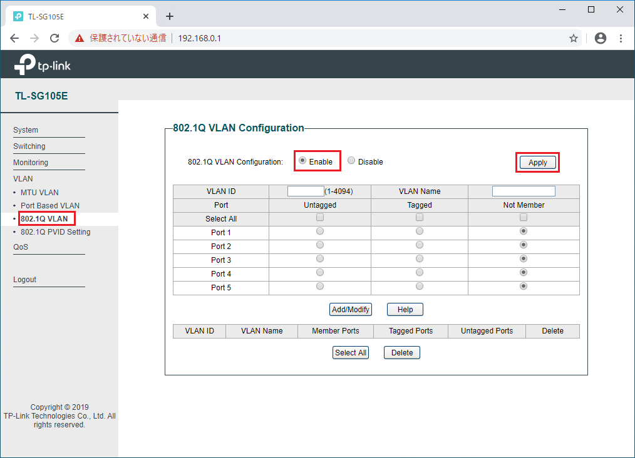Open a new browser tab

170,16
